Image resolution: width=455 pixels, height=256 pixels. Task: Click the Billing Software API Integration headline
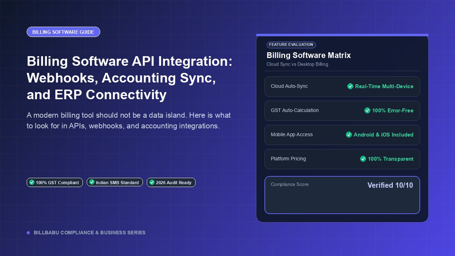130,78
